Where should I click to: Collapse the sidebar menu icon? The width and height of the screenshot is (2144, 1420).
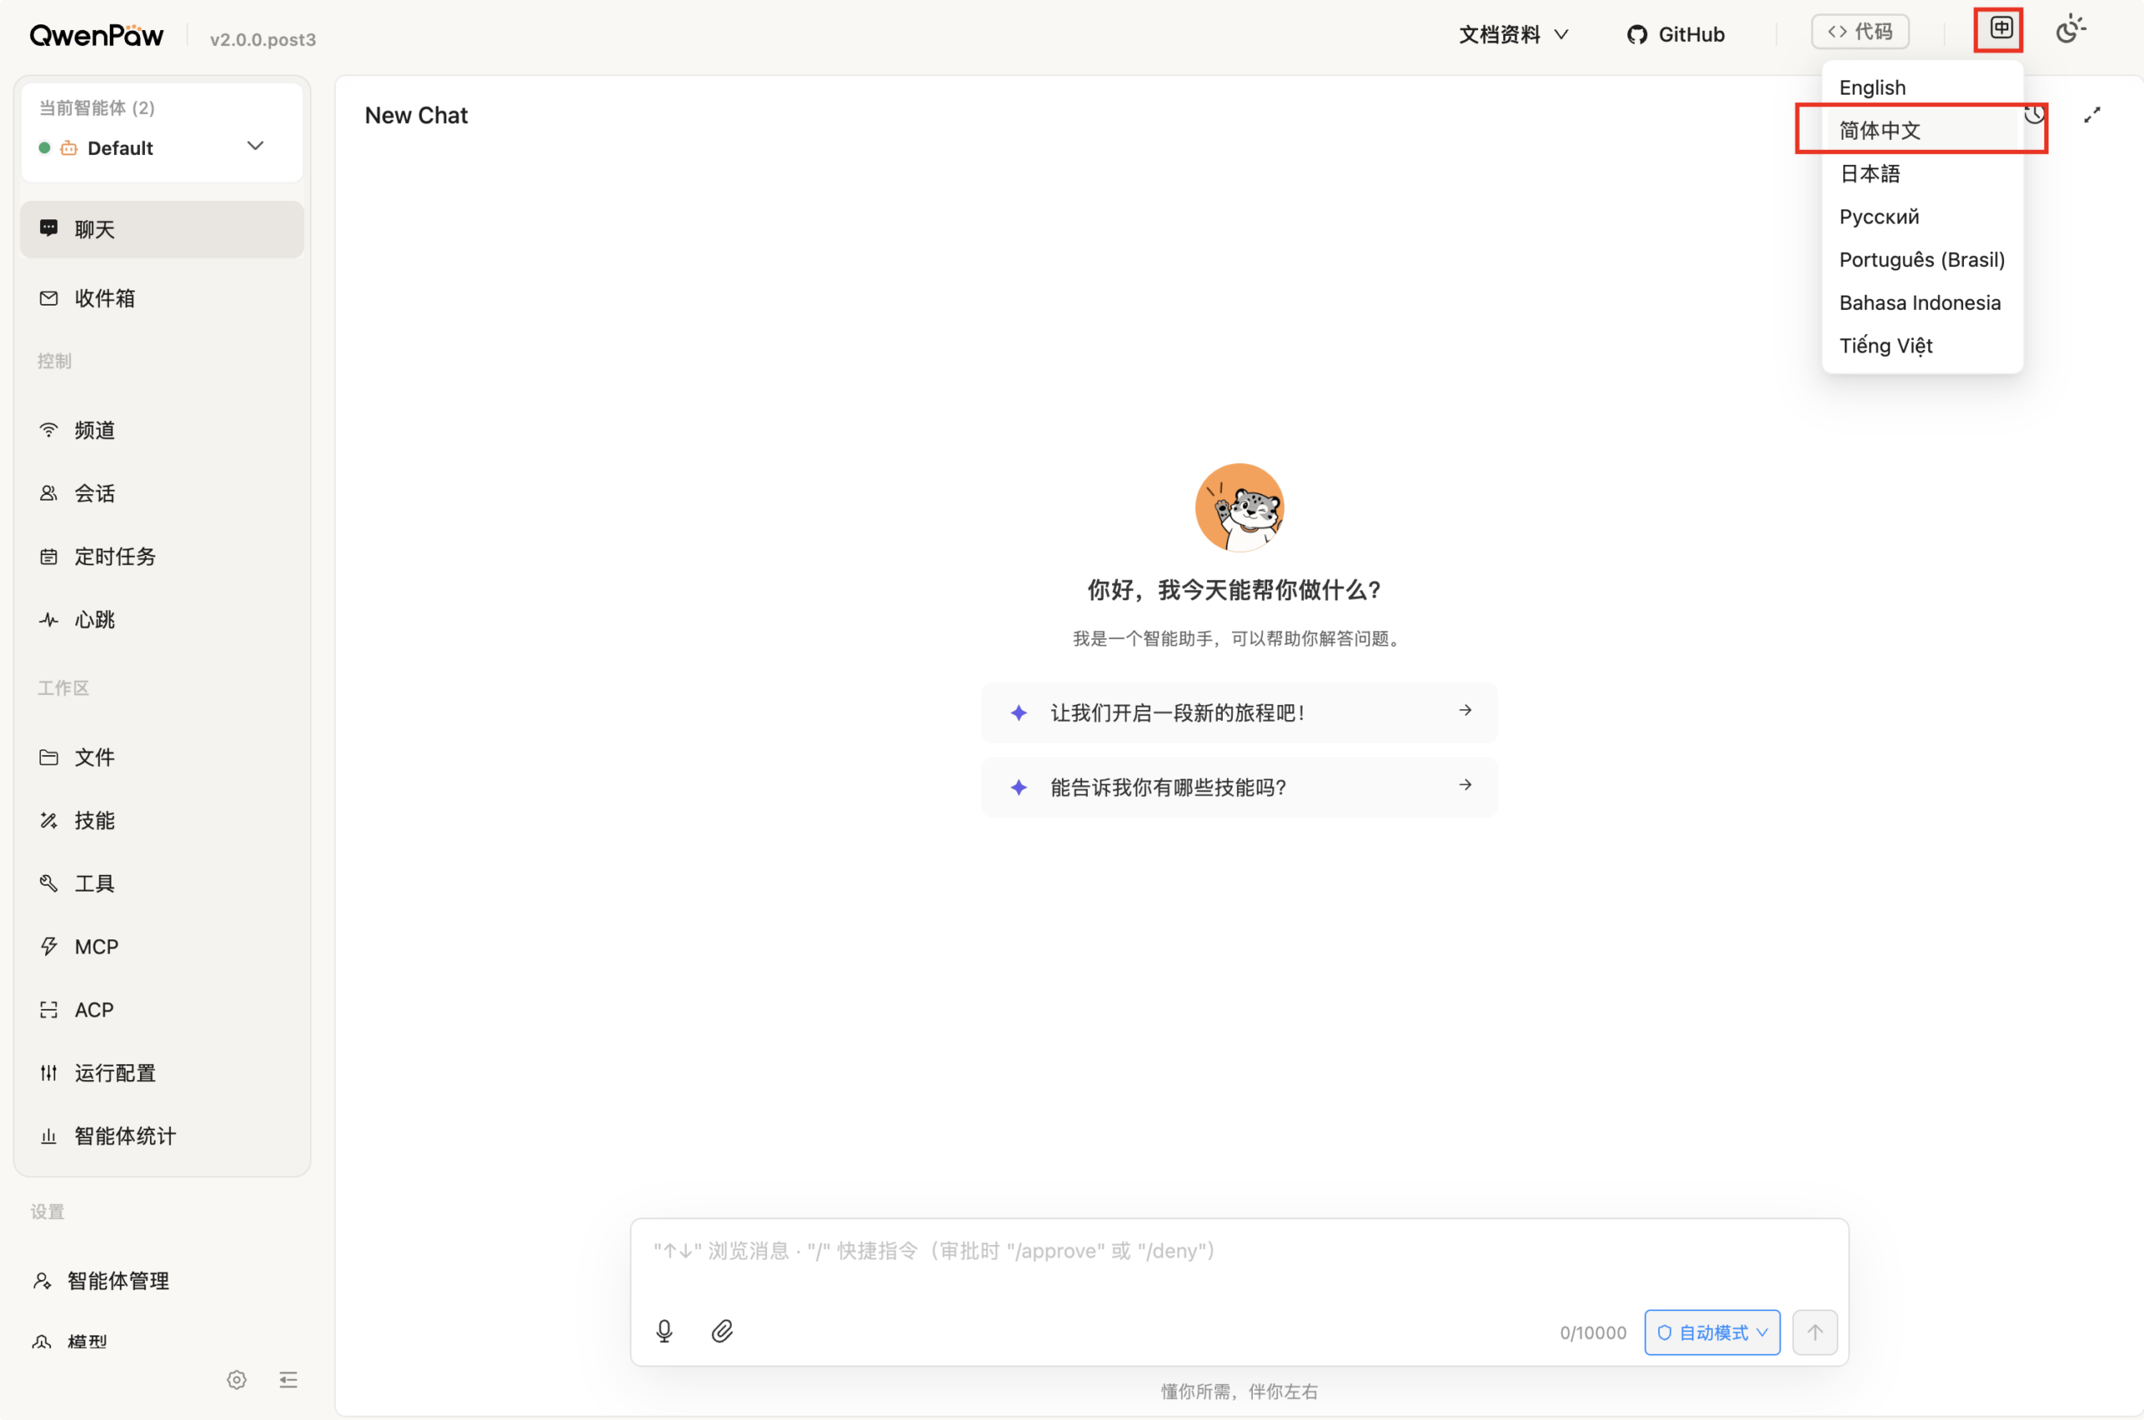pos(289,1379)
